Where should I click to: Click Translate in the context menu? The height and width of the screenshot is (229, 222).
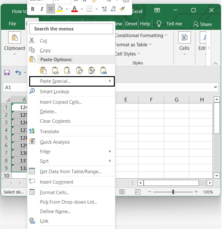click(x=71, y=131)
